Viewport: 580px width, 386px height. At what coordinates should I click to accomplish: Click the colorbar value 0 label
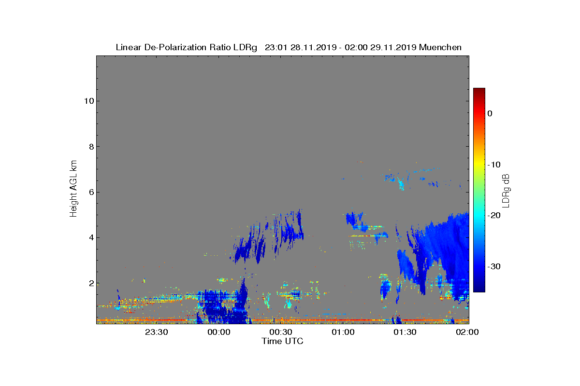[490, 113]
